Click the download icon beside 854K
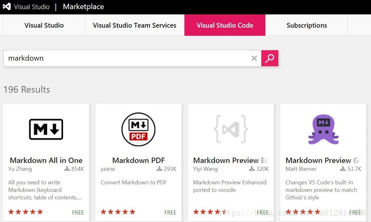 tap(67, 168)
